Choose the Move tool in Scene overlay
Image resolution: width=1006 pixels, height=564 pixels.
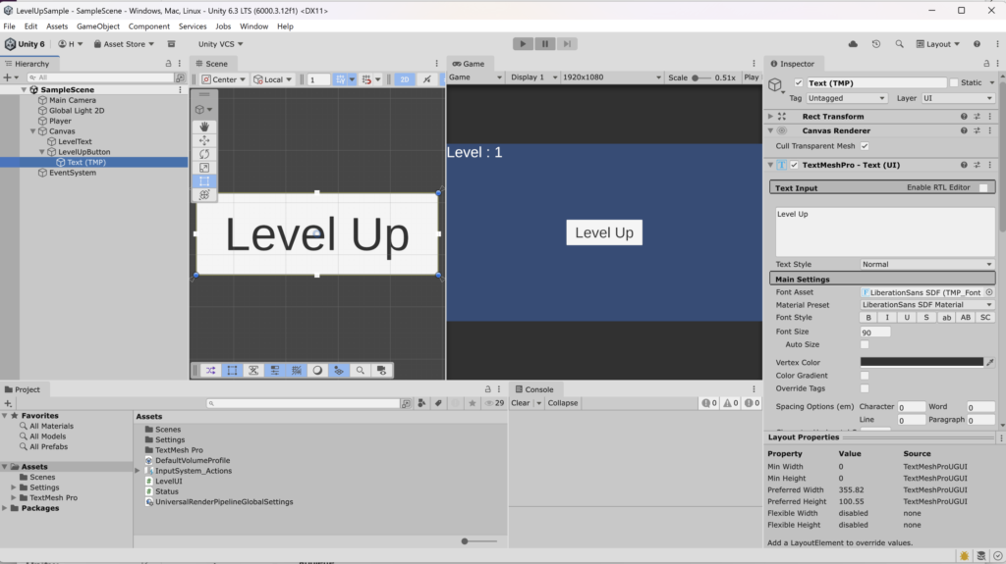click(203, 140)
